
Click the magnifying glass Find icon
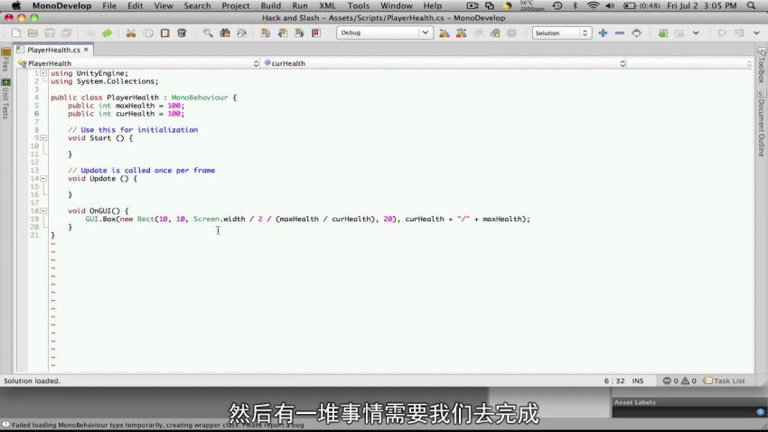(x=208, y=33)
